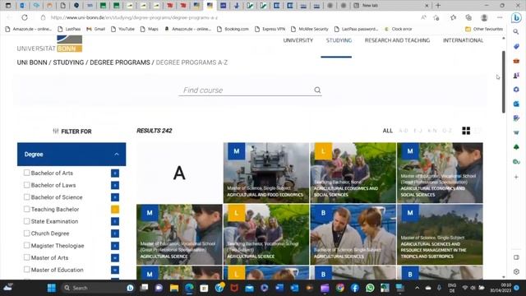Switch to grid view icon

pos(466,131)
